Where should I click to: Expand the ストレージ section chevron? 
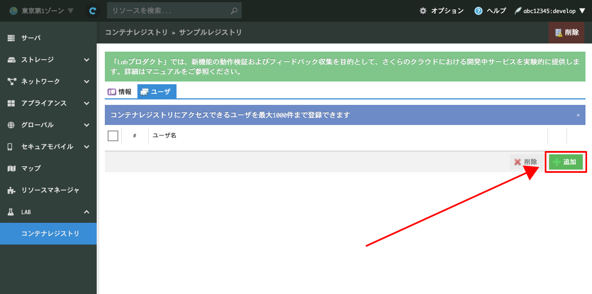point(86,60)
